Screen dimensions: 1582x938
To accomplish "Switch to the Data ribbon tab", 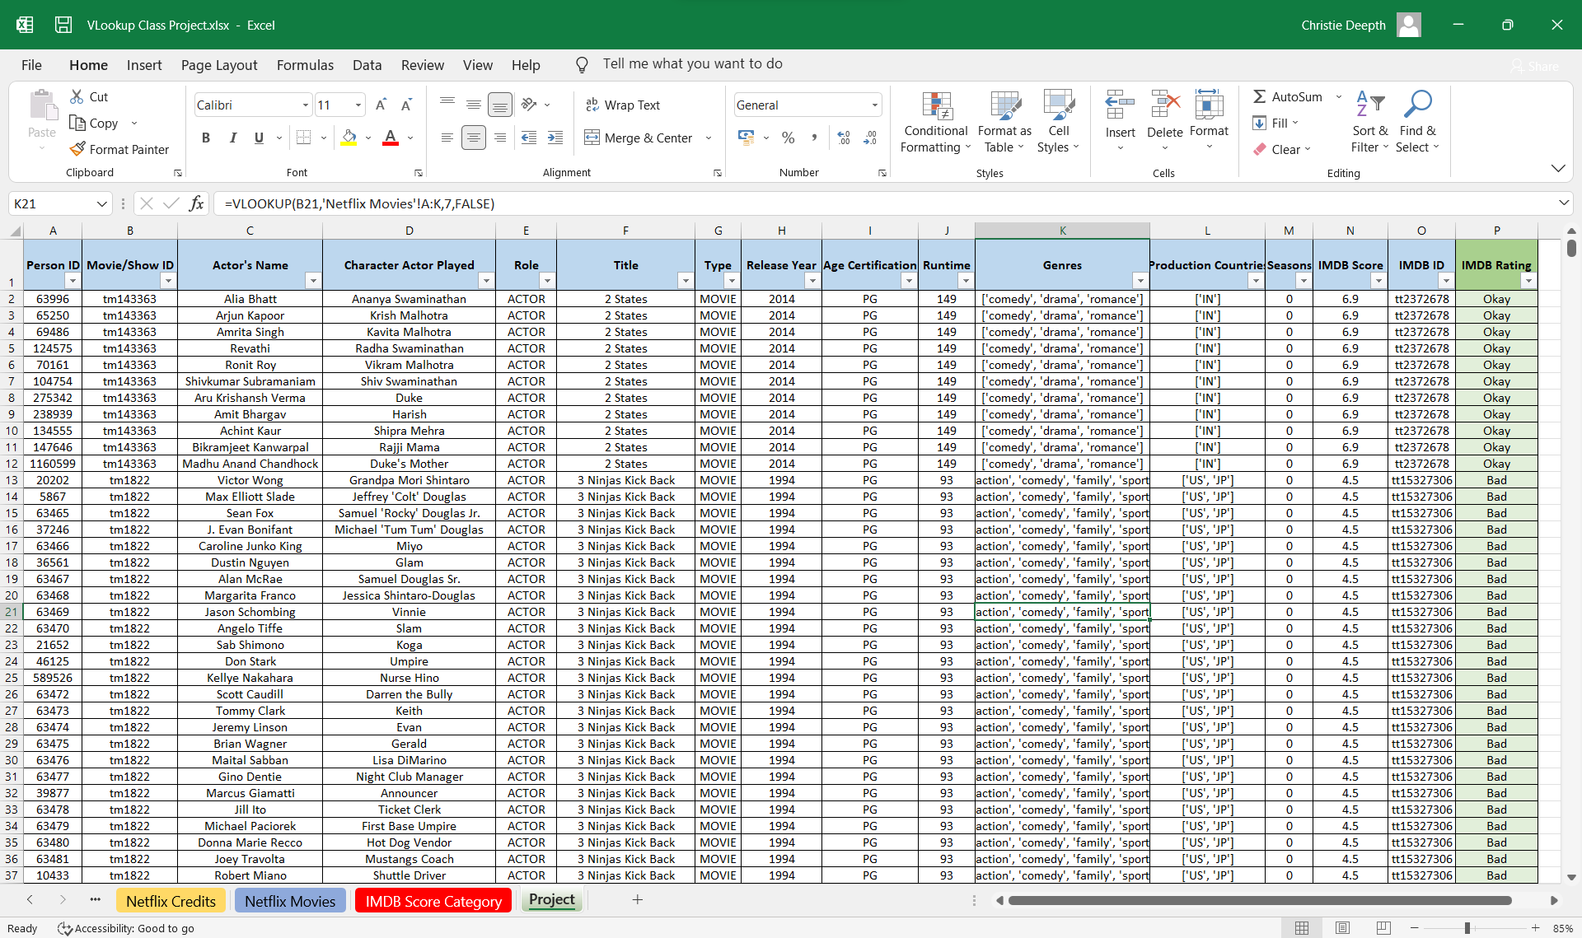I will tap(367, 65).
